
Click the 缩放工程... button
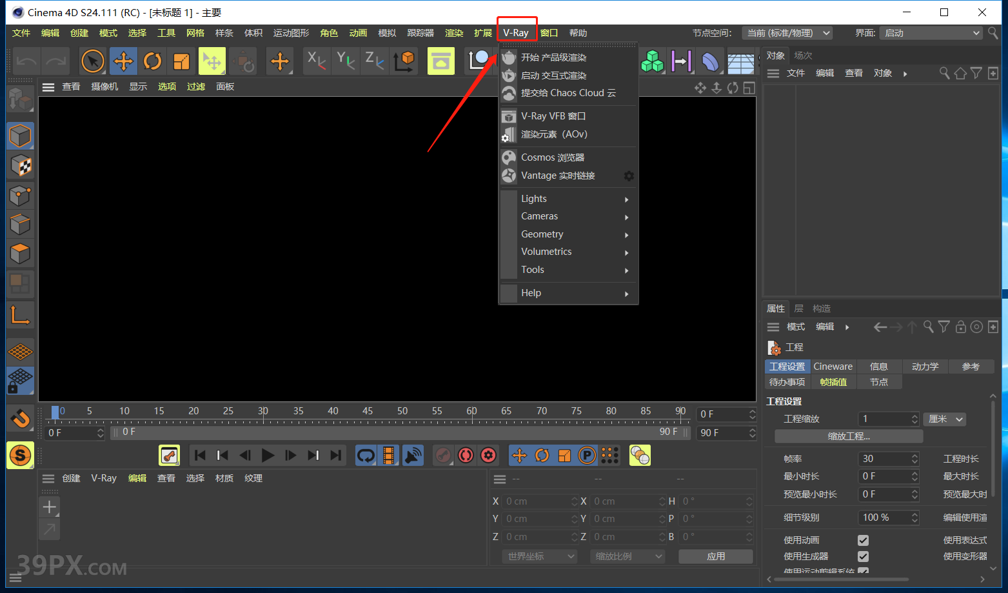849,436
